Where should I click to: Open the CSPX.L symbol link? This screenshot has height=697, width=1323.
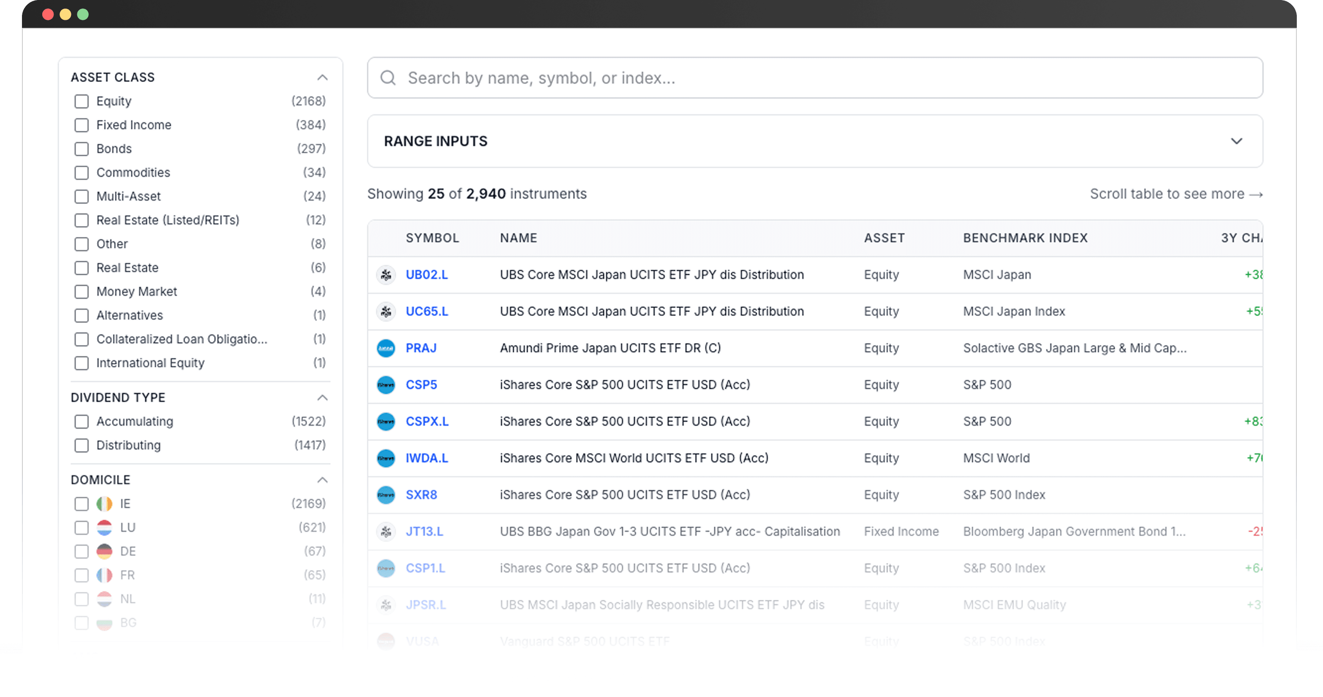(427, 422)
